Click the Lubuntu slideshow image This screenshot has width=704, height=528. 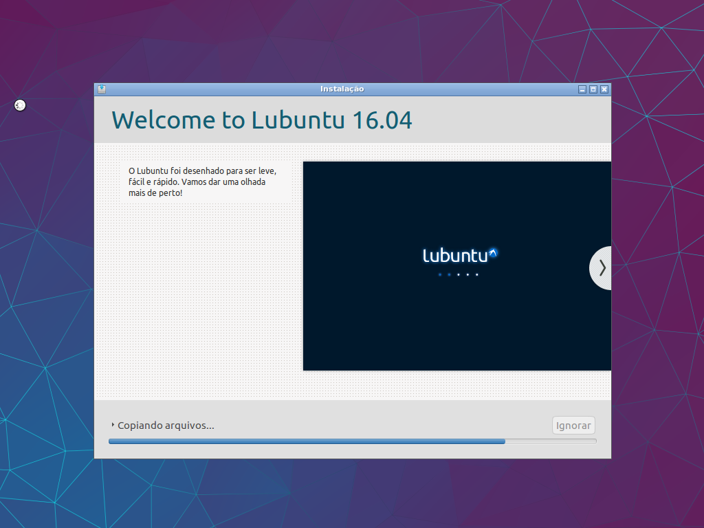coord(457,266)
